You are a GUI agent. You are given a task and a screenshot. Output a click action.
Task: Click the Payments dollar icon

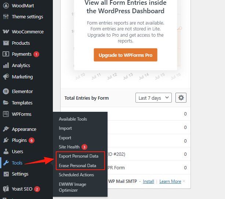[x=6, y=54]
